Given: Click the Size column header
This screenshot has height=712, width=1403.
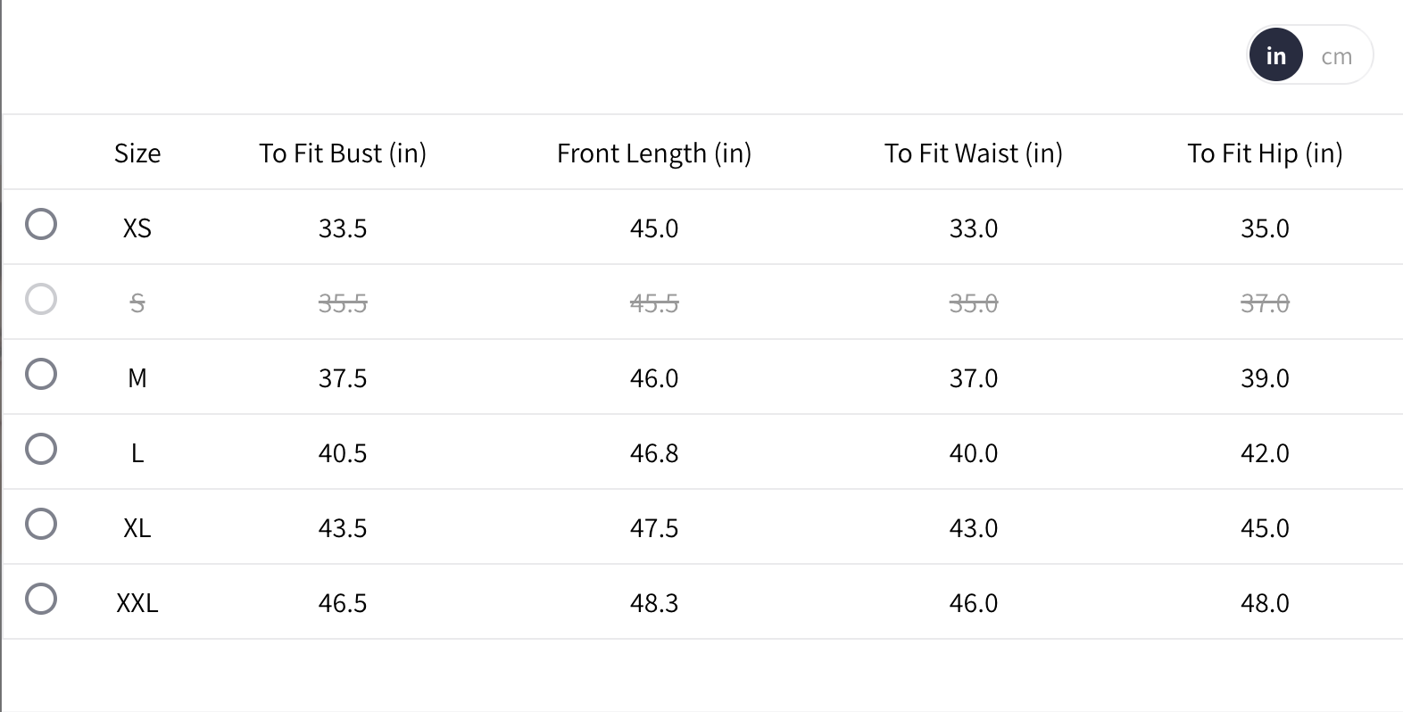Looking at the screenshot, I should [x=137, y=153].
